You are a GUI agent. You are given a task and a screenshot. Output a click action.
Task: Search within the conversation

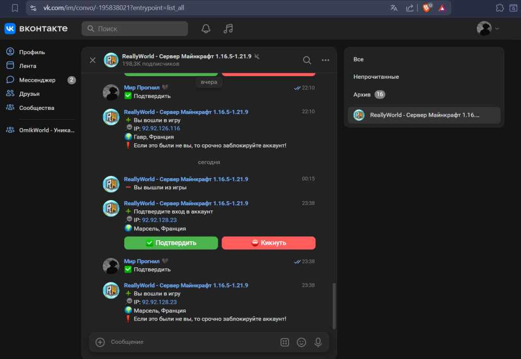307,60
